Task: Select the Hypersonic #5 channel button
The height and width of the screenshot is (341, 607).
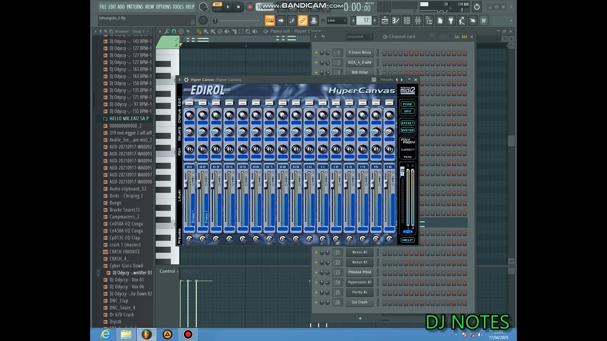Action: tap(360, 282)
